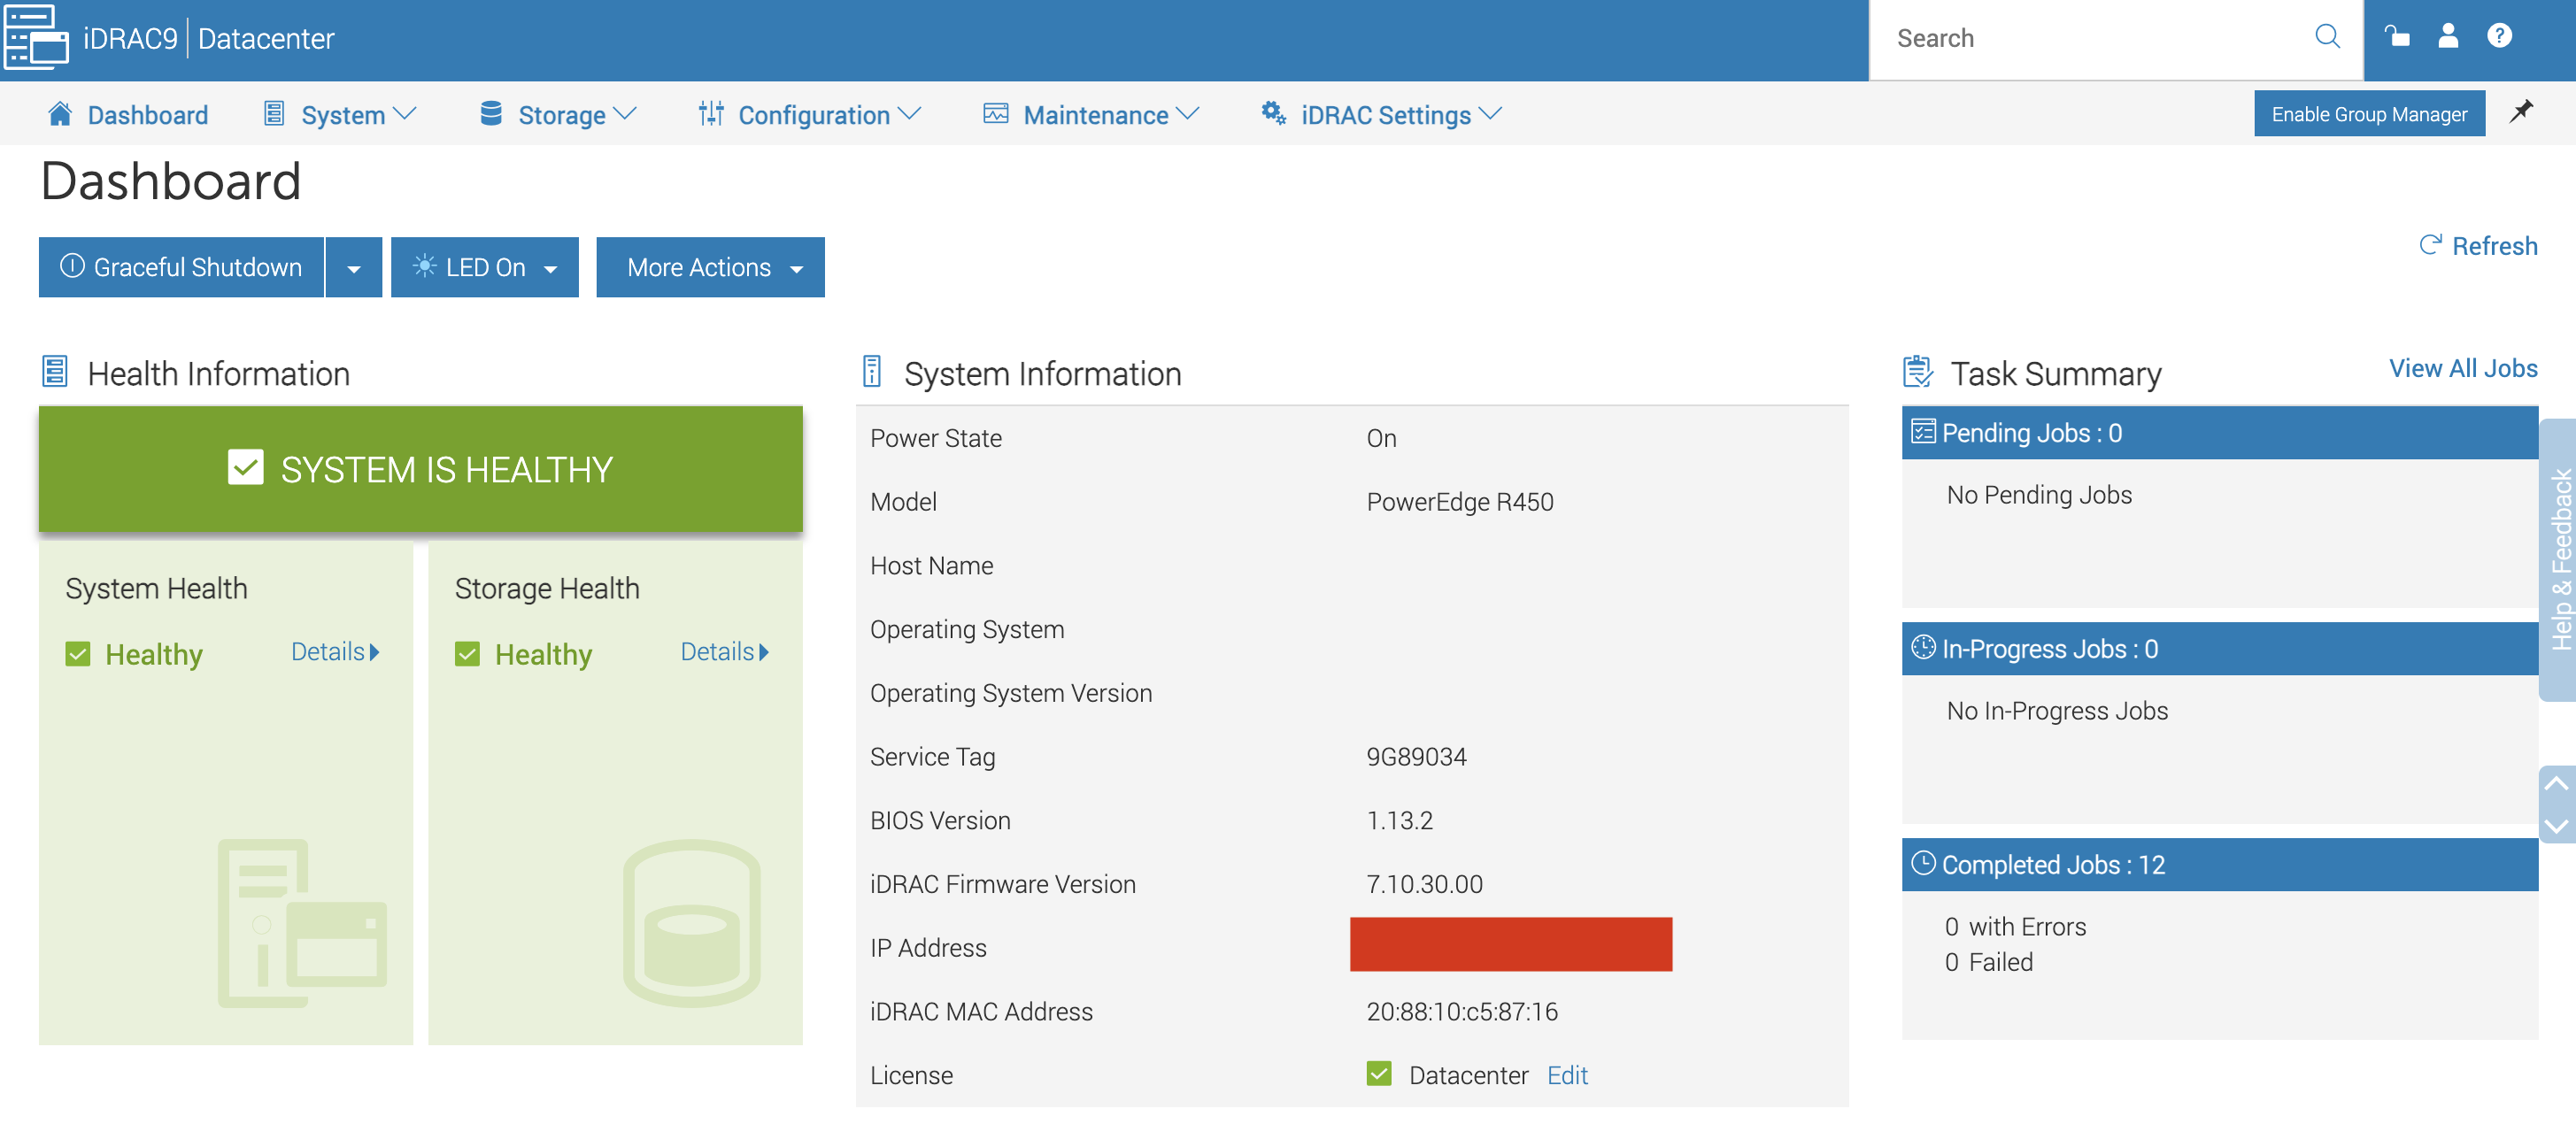Select the service tag 9G89034
Screen dimensions: 2576x1147
(x=1416, y=756)
